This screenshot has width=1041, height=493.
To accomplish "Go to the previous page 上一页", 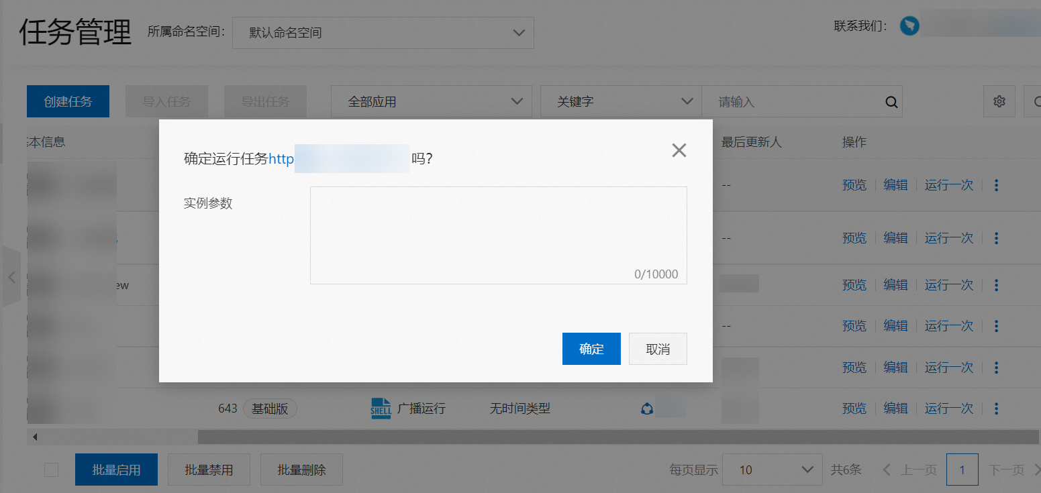I will pos(910,470).
